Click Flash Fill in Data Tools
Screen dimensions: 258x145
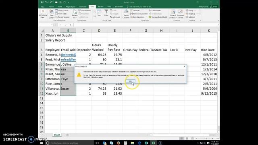(135, 10)
